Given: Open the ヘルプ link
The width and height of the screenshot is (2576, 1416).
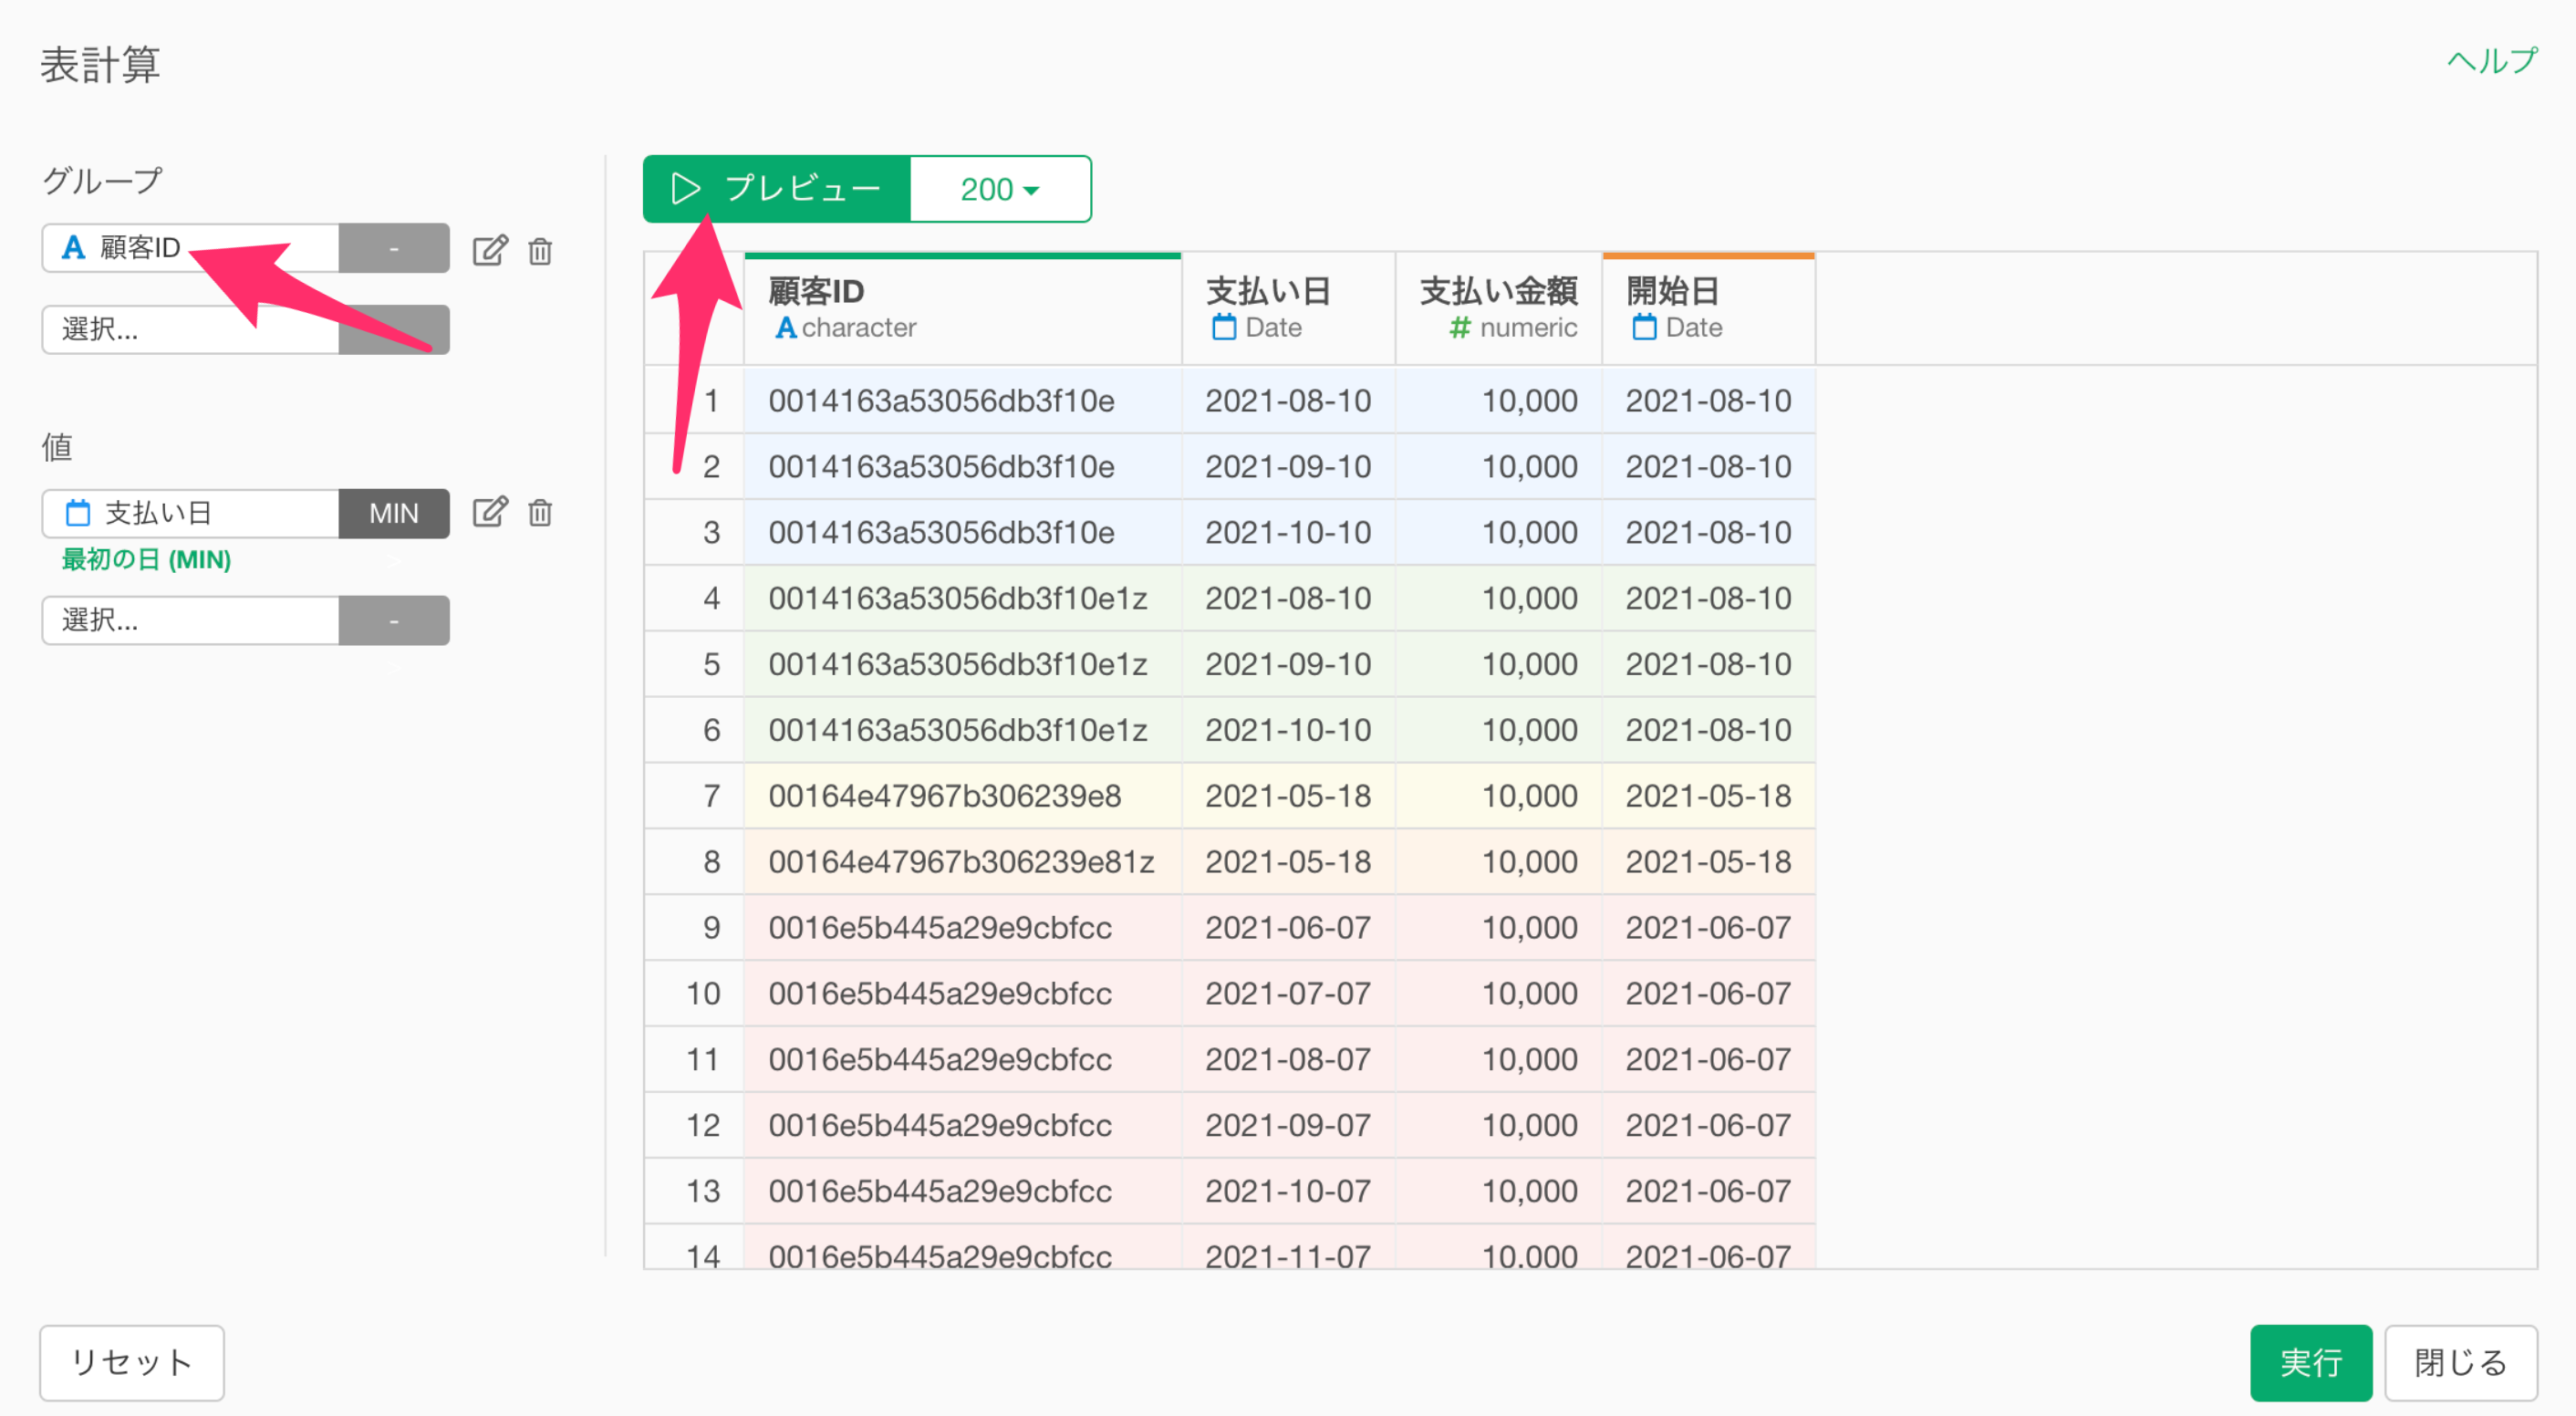Looking at the screenshot, I should tap(2492, 62).
